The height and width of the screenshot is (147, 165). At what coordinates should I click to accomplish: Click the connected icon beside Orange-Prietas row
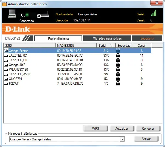pos(6,51)
